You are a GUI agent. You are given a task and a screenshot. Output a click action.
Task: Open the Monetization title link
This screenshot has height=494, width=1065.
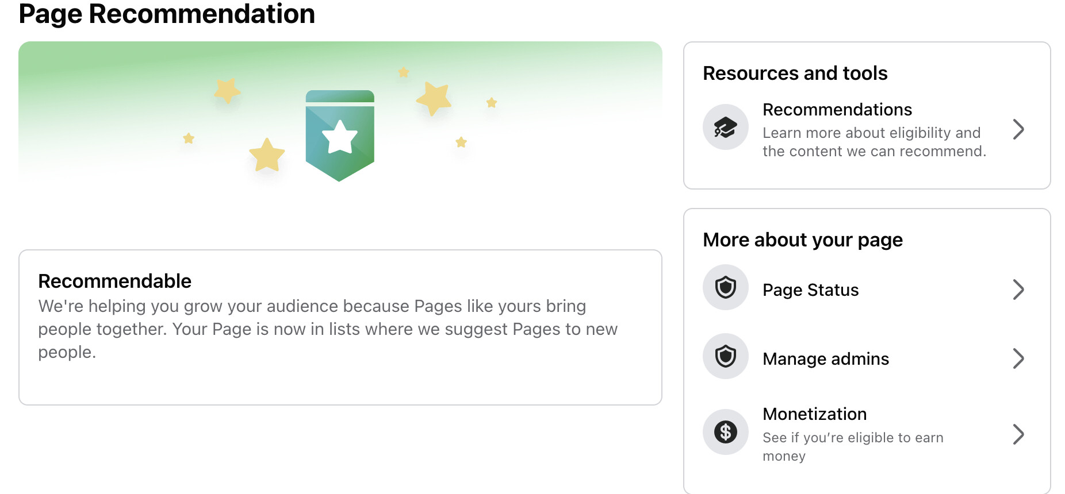[814, 414]
